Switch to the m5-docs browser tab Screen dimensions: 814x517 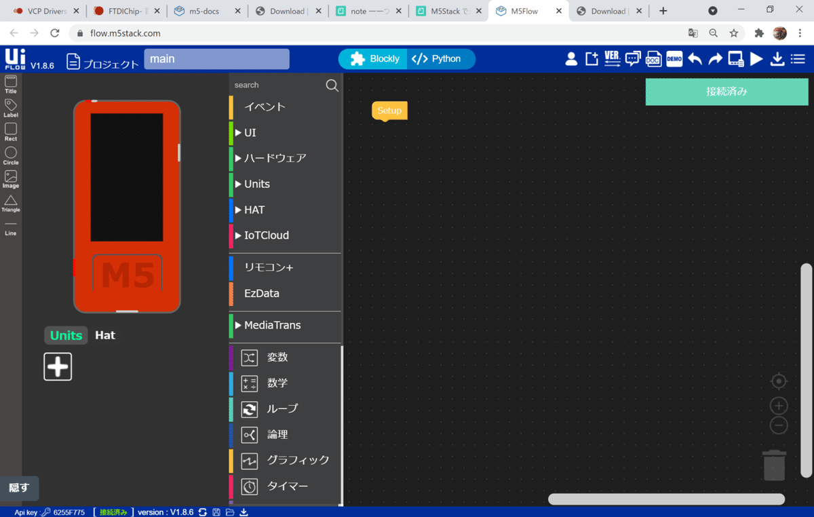(x=204, y=11)
